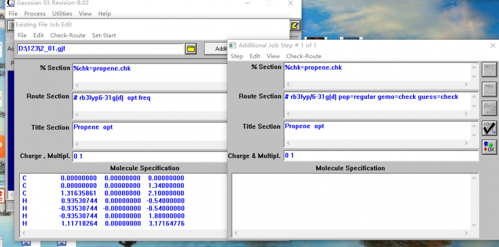This screenshot has height=247, width=499.
Task: Open Check-Route menu in Existing File Job Edit
Action: coord(68,35)
